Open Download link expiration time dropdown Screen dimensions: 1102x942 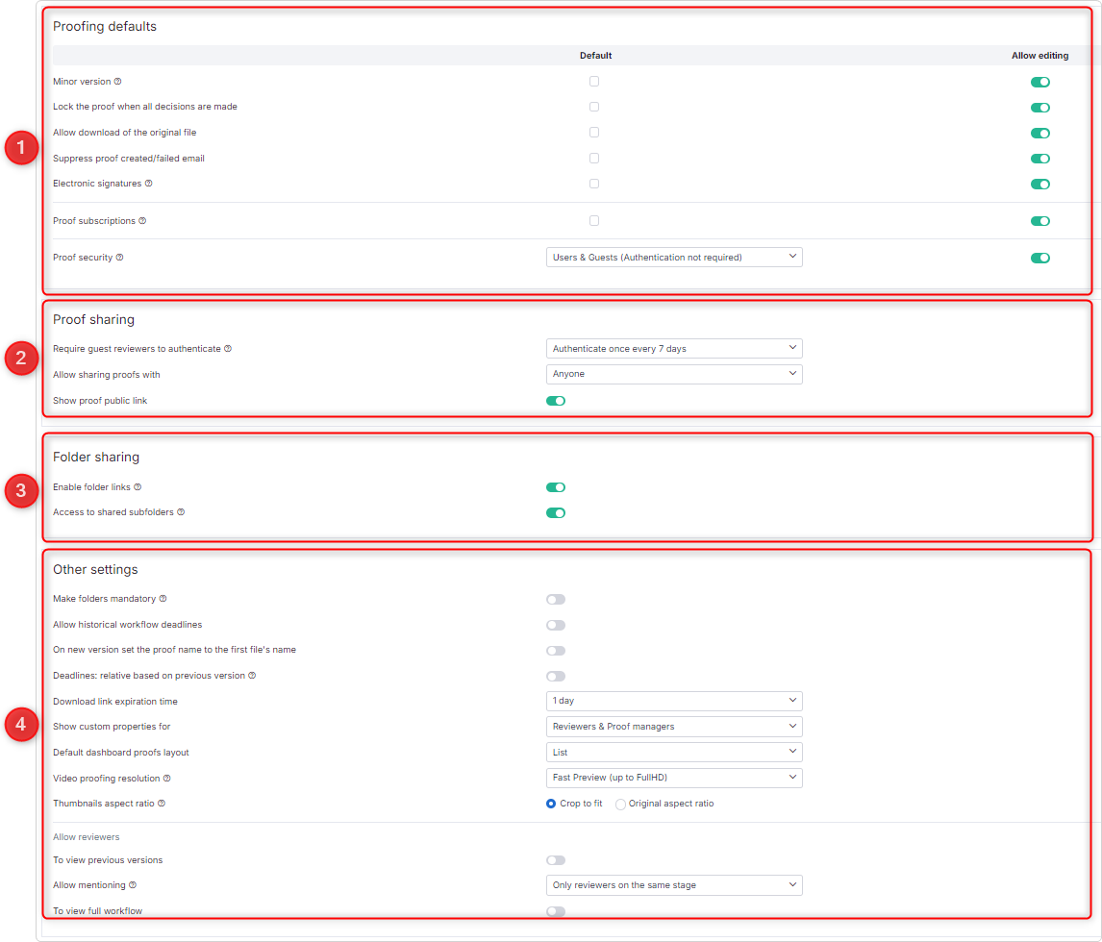click(x=674, y=701)
